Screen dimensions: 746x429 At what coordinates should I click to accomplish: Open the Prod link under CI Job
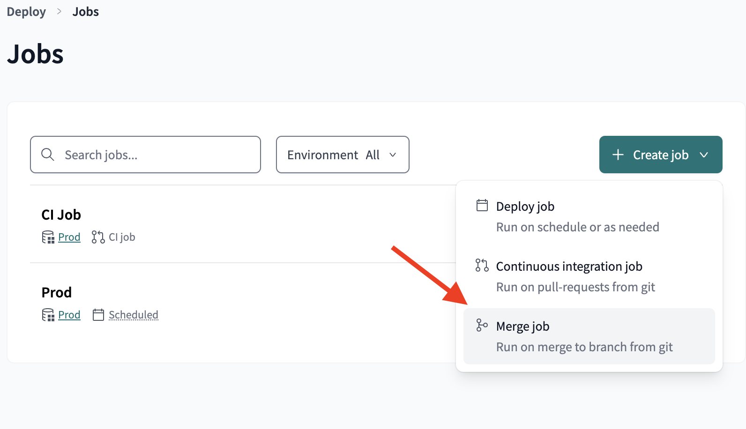(69, 237)
